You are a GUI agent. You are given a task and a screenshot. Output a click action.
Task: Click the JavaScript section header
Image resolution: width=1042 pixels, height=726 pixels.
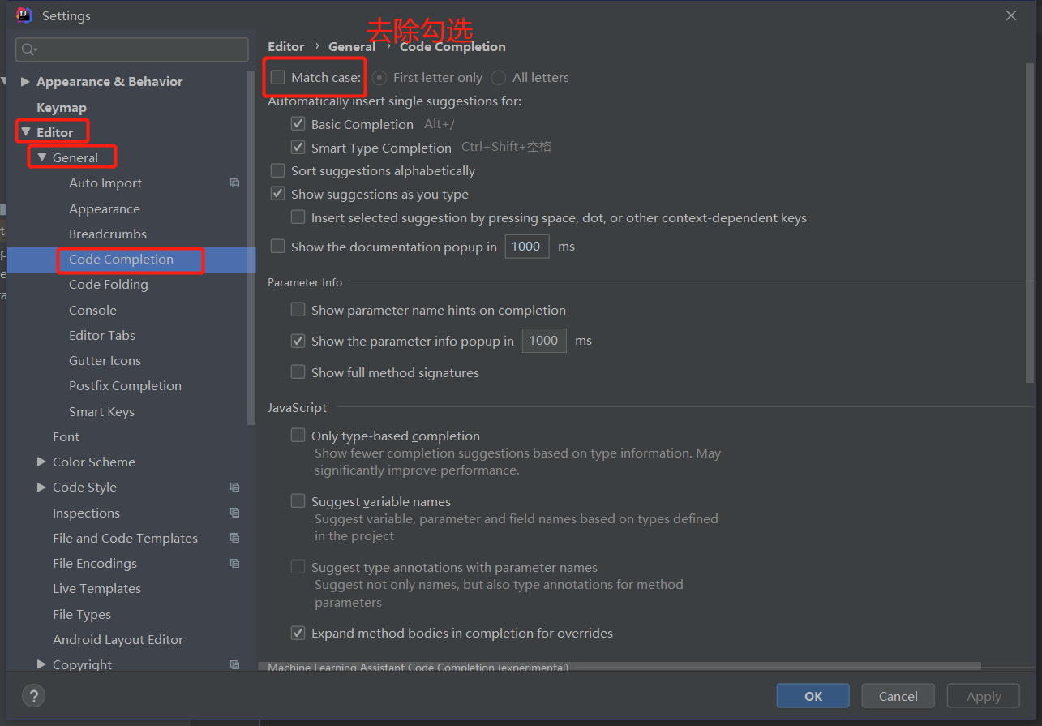(298, 408)
